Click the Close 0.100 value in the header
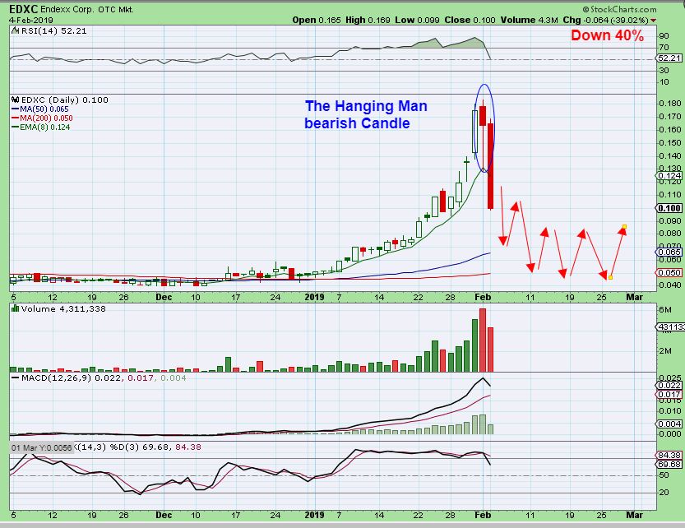This screenshot has width=685, height=528. point(470,20)
